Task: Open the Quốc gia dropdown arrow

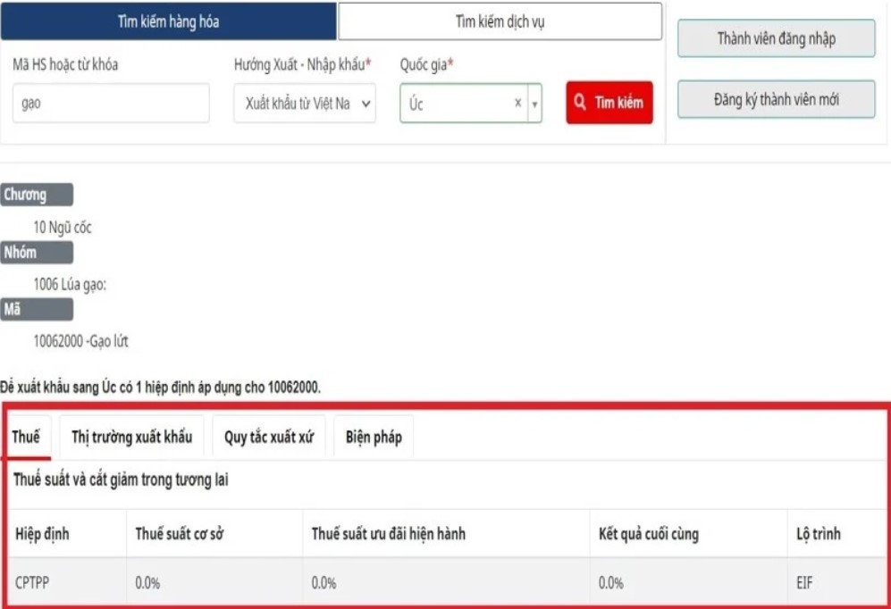Action: coord(534,104)
